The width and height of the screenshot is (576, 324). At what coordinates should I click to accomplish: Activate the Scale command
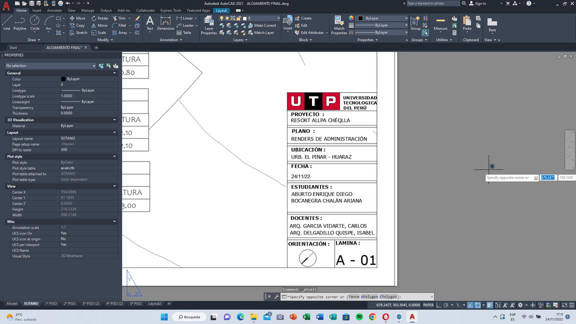(x=99, y=32)
